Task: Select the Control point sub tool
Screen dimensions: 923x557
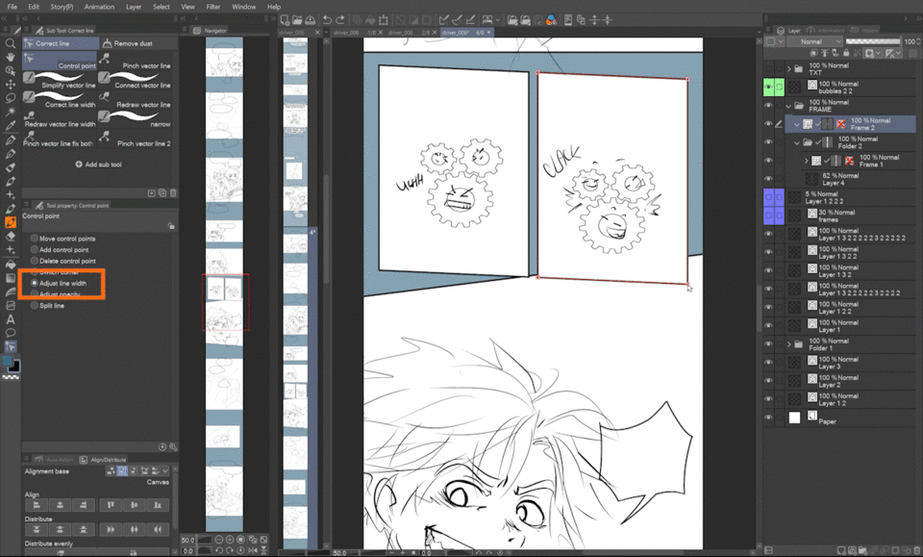Action: click(60, 62)
